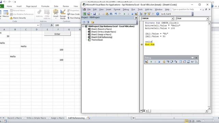Open Properties Window from toolbar icon
219x123 pixels.
point(145,14)
